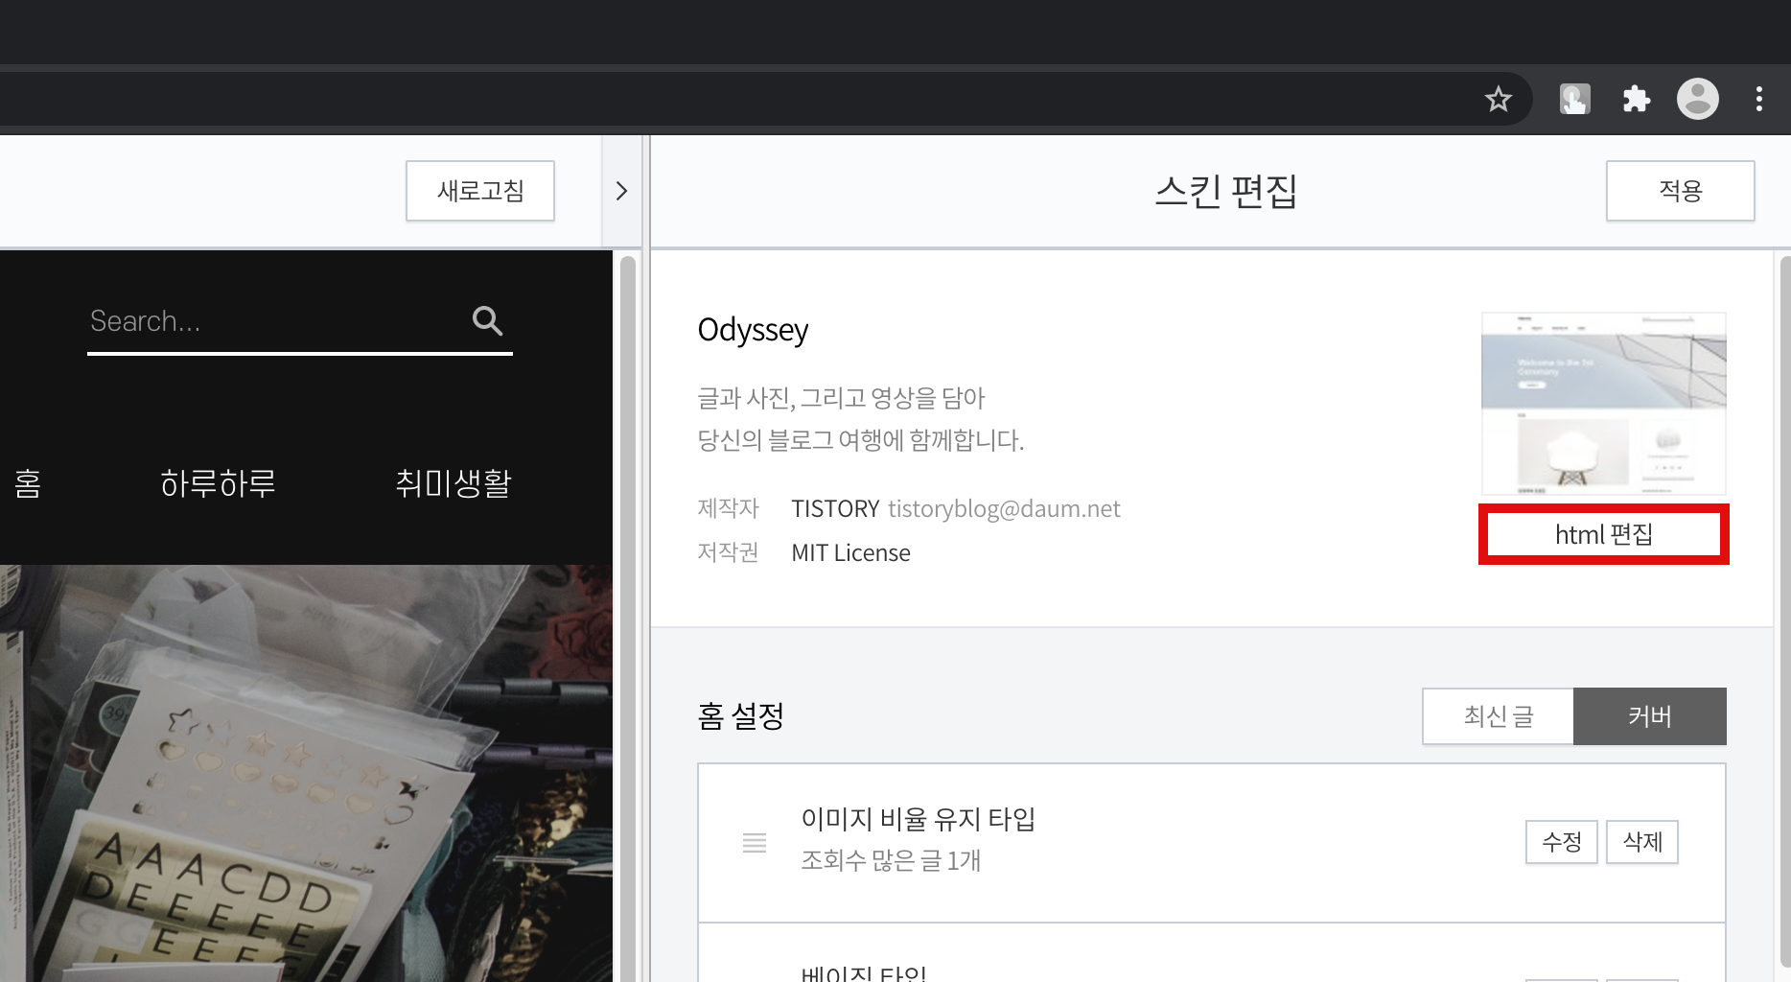This screenshot has width=1791, height=982.
Task: Grab the drag handle for 이미지 비율 유지 타입
Action: pyautogui.click(x=755, y=843)
